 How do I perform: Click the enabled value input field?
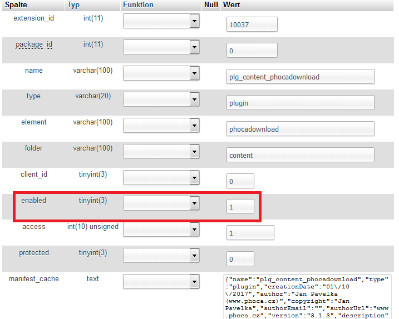(x=240, y=207)
